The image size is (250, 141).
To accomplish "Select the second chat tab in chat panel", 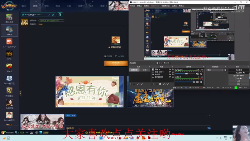I will click(74, 115).
